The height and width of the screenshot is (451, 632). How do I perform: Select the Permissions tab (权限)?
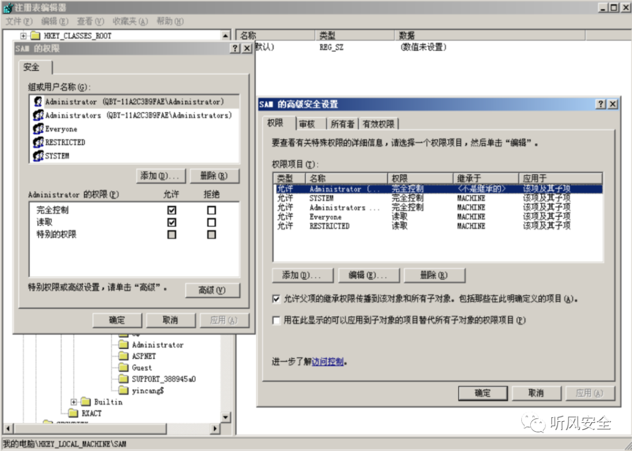pyautogui.click(x=279, y=123)
